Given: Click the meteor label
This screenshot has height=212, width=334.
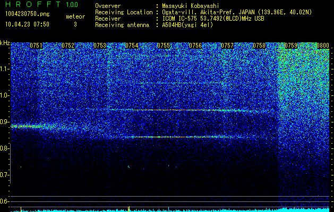Looking at the screenshot, I should [x=75, y=16].
